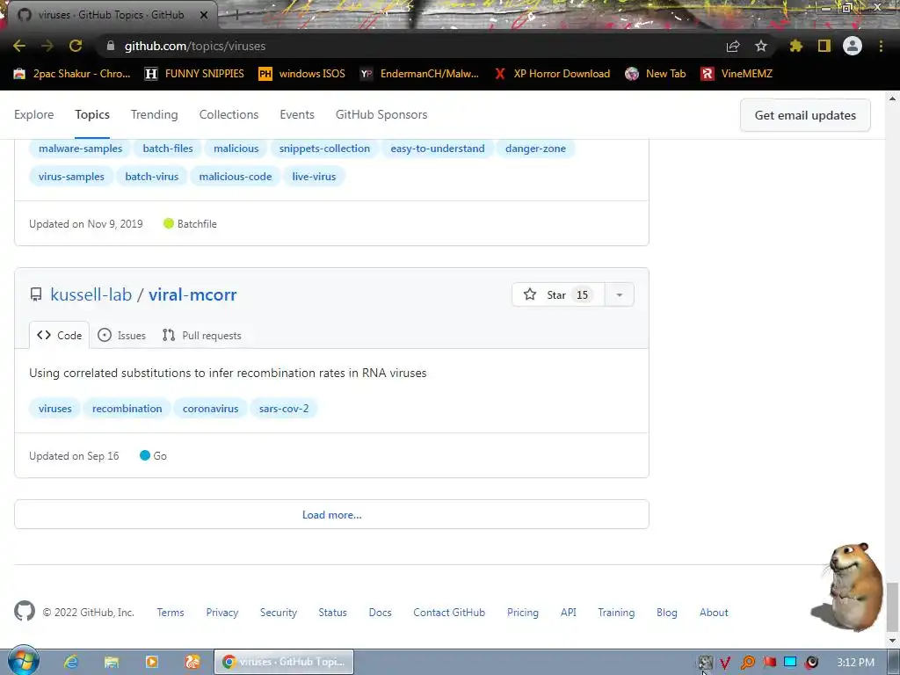The image size is (900, 675).
Task: Open the browser side panel icon
Action: click(x=824, y=46)
